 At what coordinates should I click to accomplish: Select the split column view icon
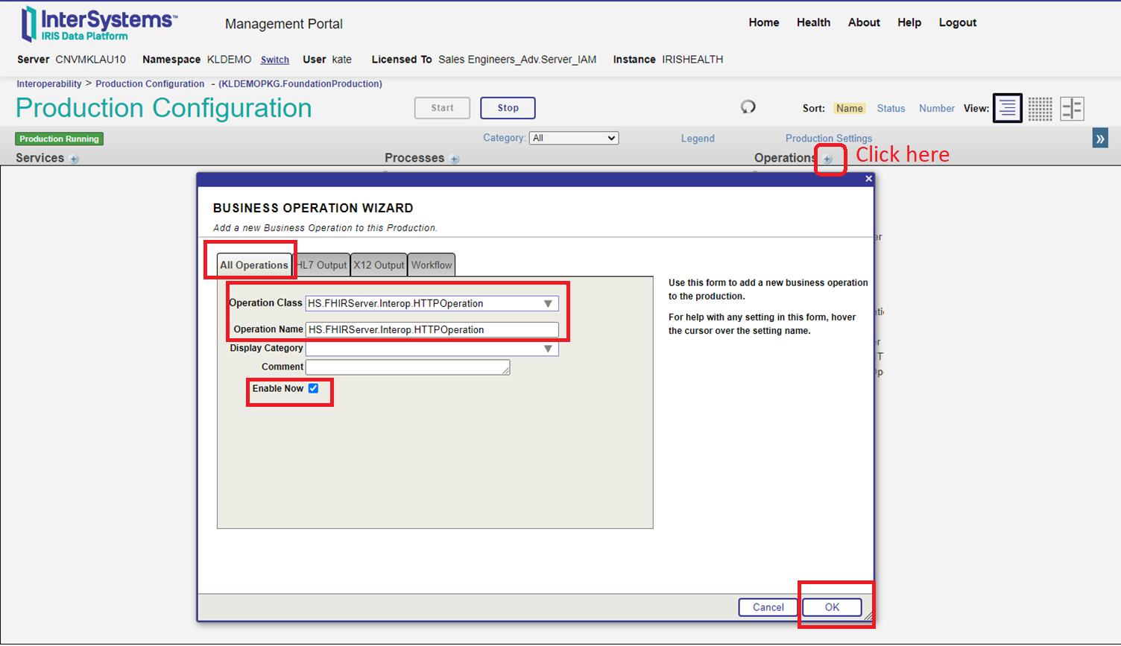1072,109
